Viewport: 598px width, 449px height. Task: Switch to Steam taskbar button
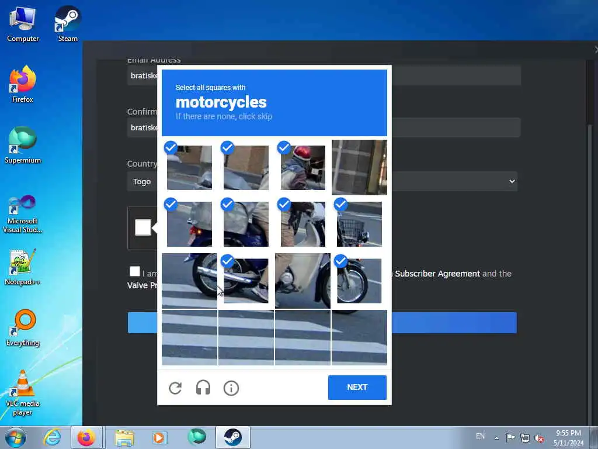point(232,437)
